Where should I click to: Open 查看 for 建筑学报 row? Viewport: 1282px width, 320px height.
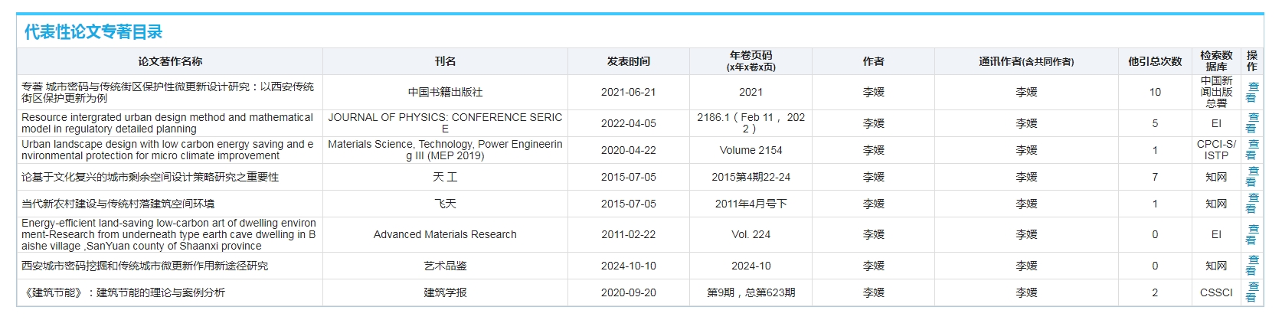tap(1252, 292)
